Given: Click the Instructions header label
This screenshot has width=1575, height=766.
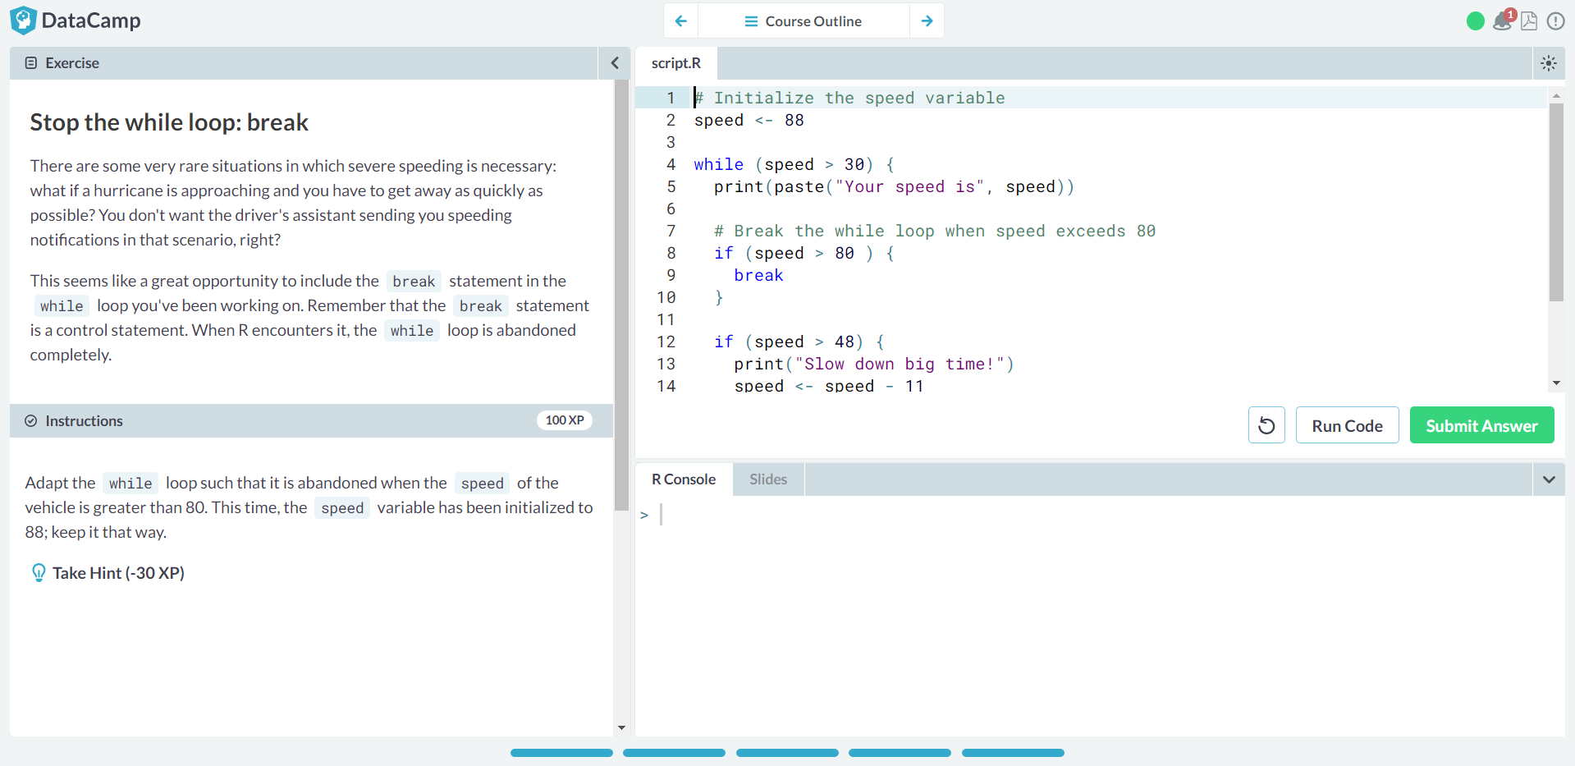Looking at the screenshot, I should click(84, 421).
